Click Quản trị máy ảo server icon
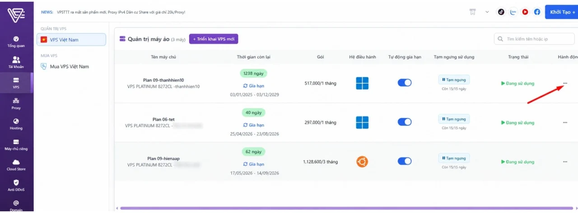 click(x=122, y=39)
